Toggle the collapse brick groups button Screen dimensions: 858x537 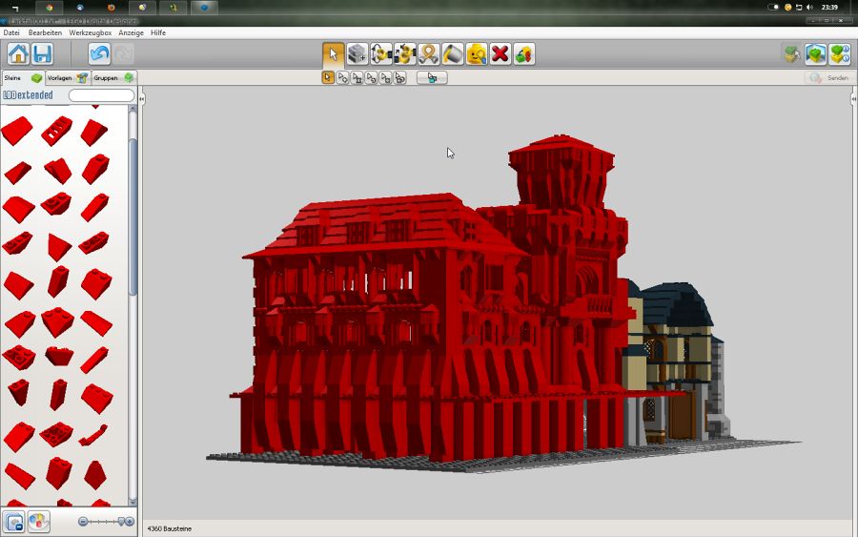click(x=14, y=522)
